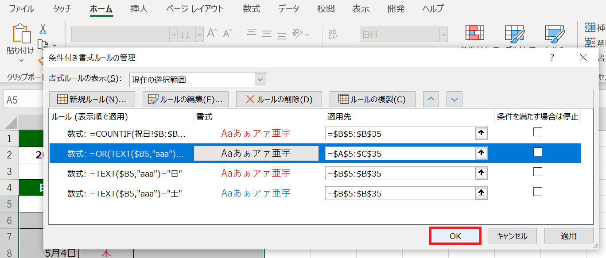Viewport: 606px width, 258px height.
Task: Click the blue format preview for "土" rule
Action: pos(256,193)
